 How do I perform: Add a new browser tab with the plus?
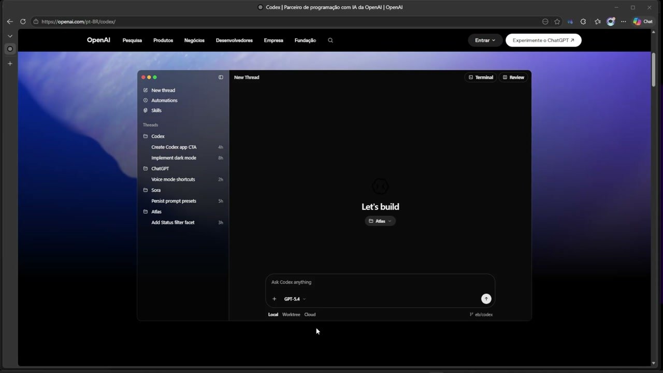point(10,64)
